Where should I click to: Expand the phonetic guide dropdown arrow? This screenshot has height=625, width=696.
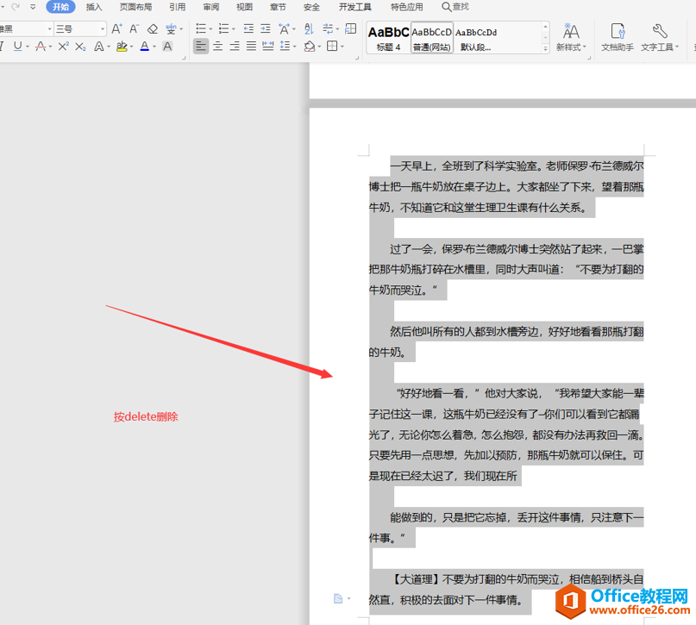coord(181,29)
